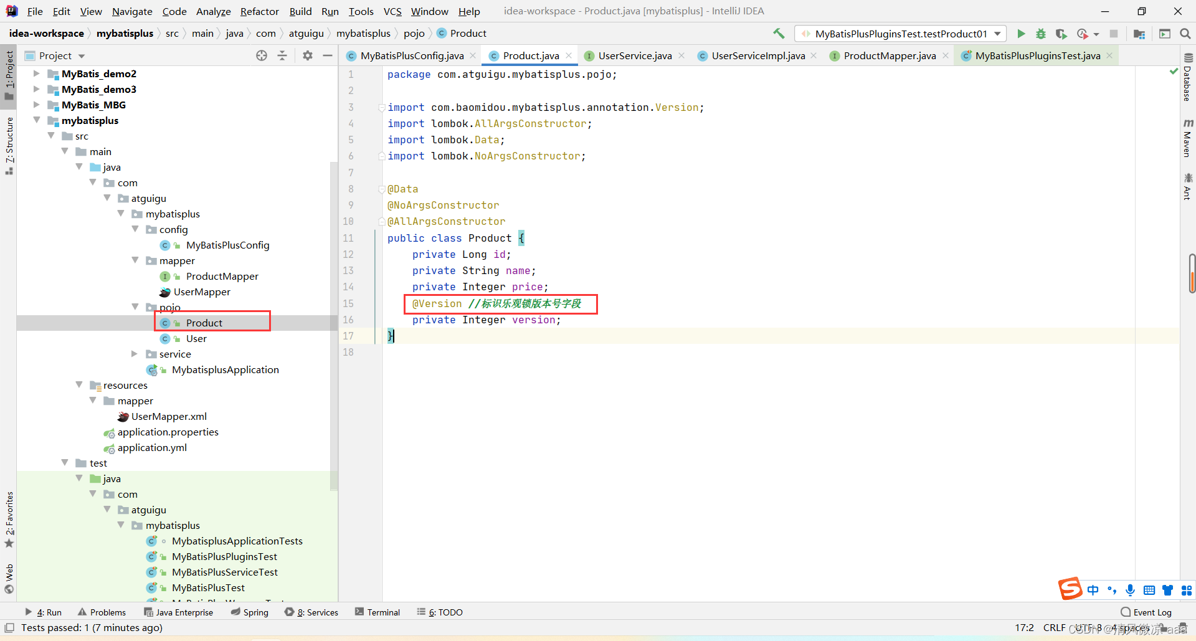The width and height of the screenshot is (1196, 641).
Task: Expand the MyBatis_demo2 module
Action: [36, 74]
